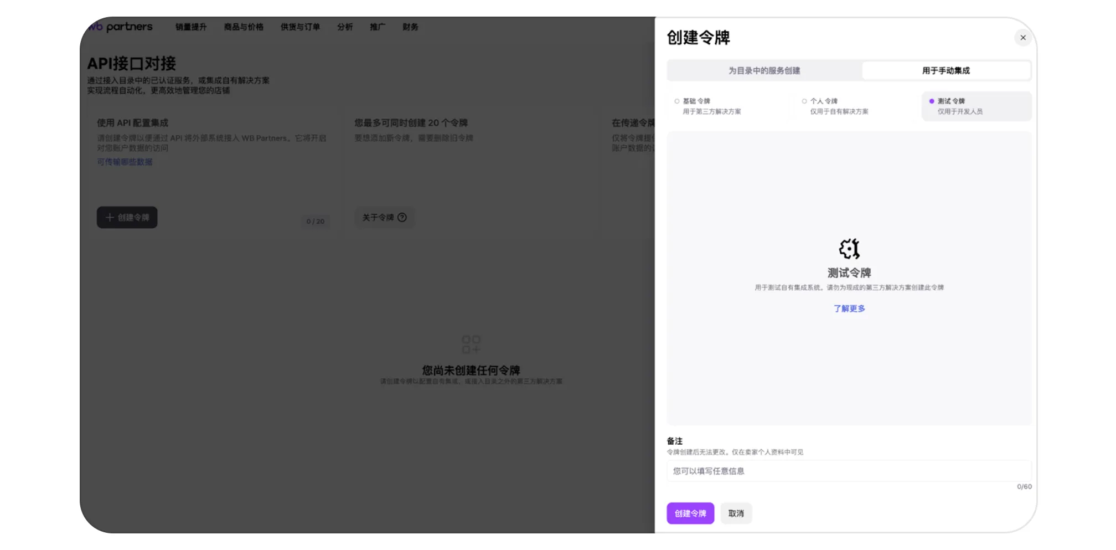
Task: Switch to the 为目录中的服务创建 tab
Action: click(764, 70)
